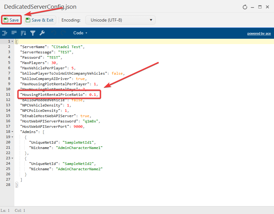Click the port value 9000
Viewport: 274px width, 214px height.
pyautogui.click(x=78, y=127)
